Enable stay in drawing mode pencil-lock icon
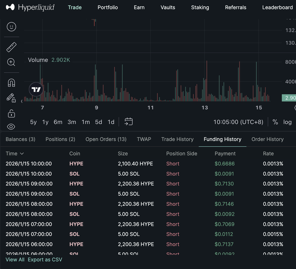The image size is (296, 269). tap(11, 98)
